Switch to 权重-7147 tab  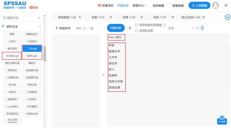tap(98, 17)
